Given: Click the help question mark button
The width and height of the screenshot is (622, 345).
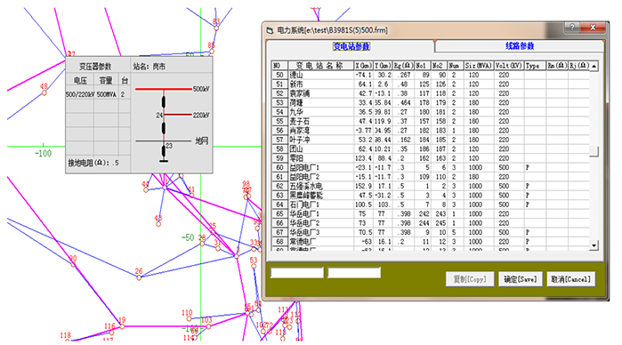Looking at the screenshot, I should (572, 27).
